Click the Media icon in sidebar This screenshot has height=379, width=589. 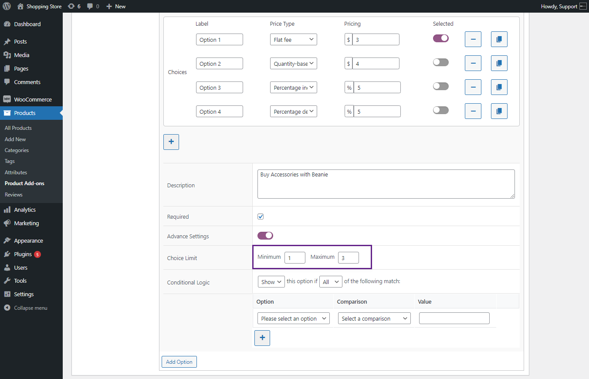click(7, 55)
